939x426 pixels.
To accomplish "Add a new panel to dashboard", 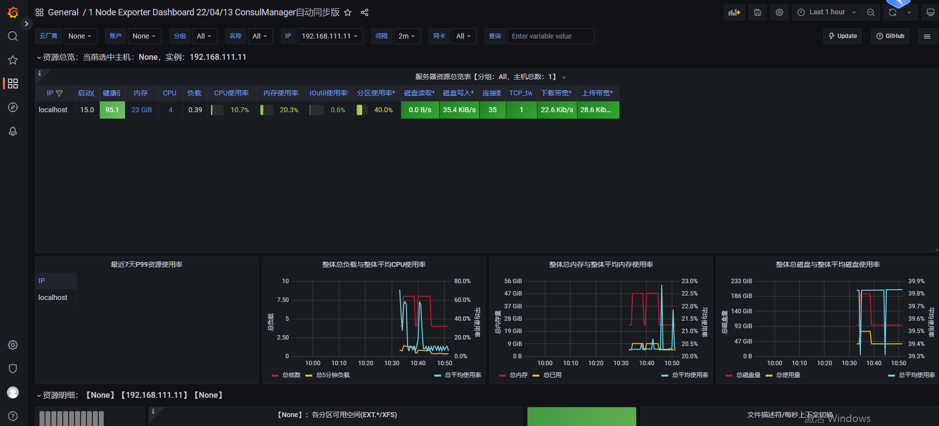I will (x=734, y=12).
